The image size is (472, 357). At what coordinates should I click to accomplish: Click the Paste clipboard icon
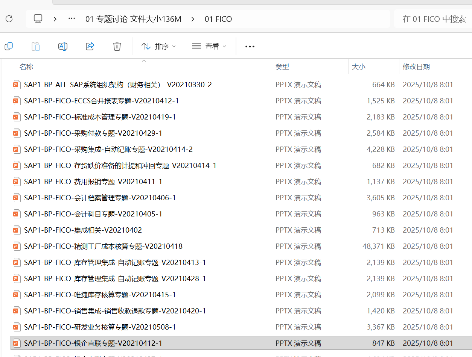pos(36,46)
